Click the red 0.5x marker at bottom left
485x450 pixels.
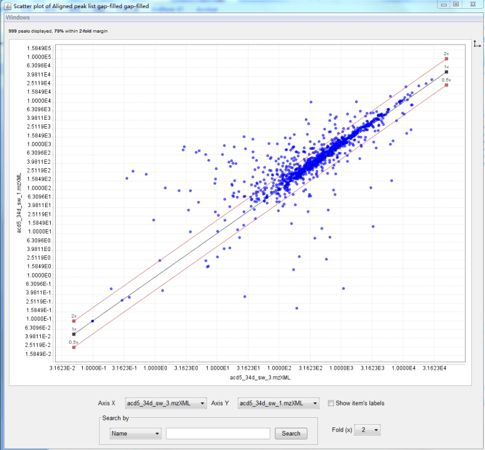73,347
